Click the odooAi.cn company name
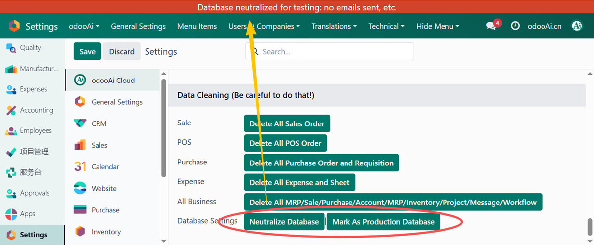This screenshot has height=245, width=594. 544,26
